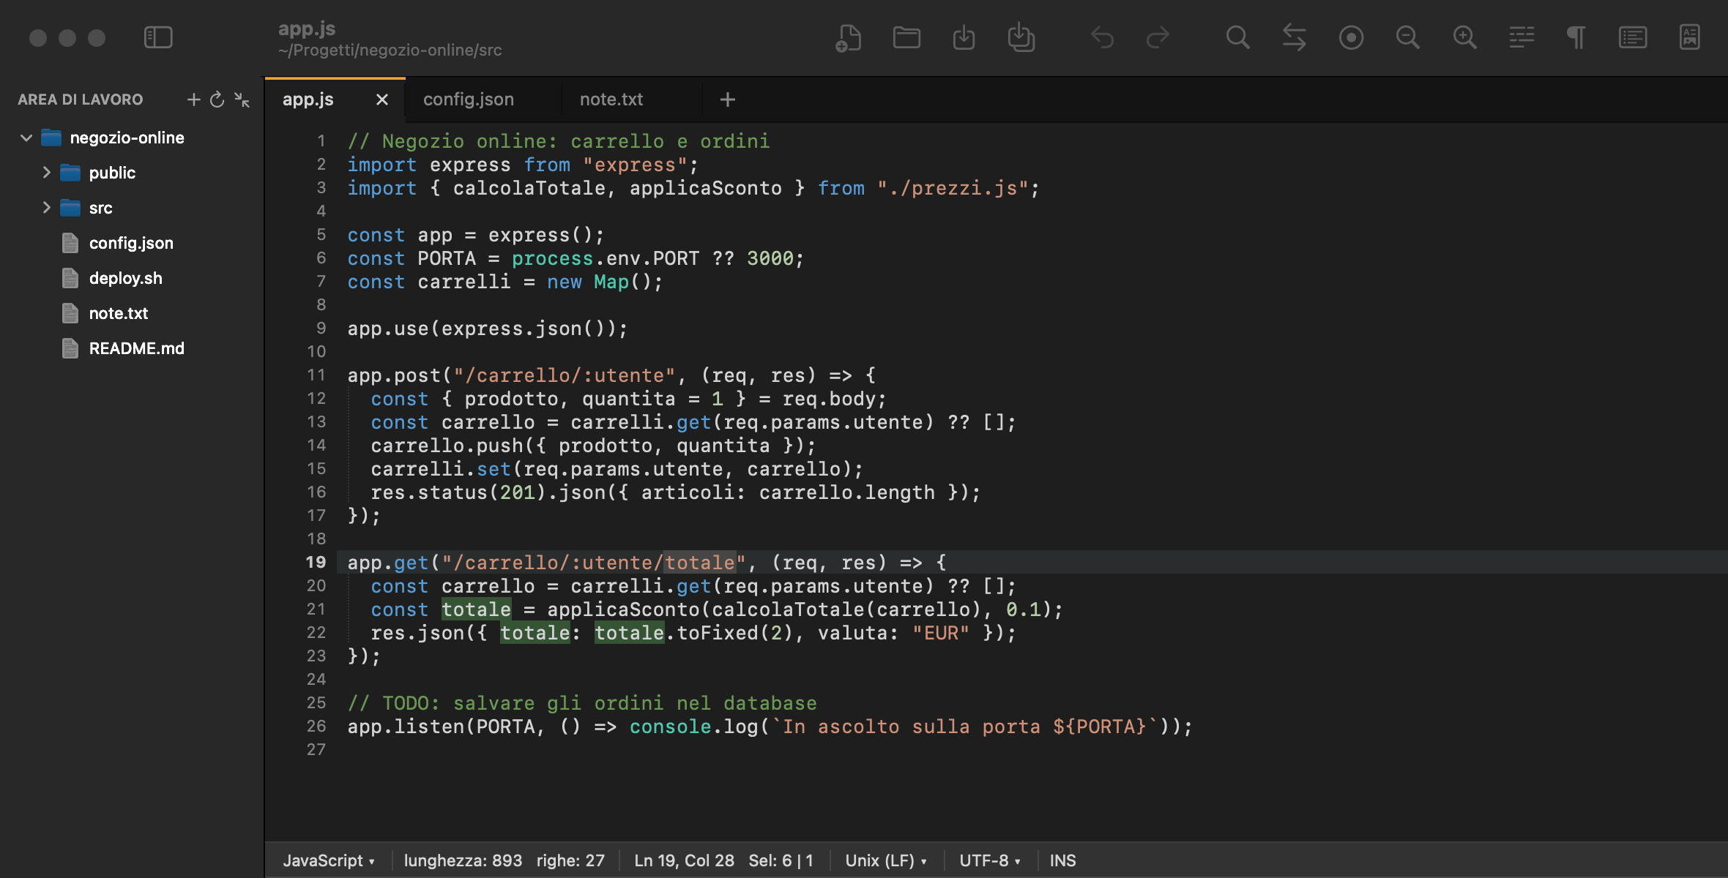Image resolution: width=1728 pixels, height=878 pixels.
Task: Collapse the negozio-online root folder
Action: click(26, 138)
